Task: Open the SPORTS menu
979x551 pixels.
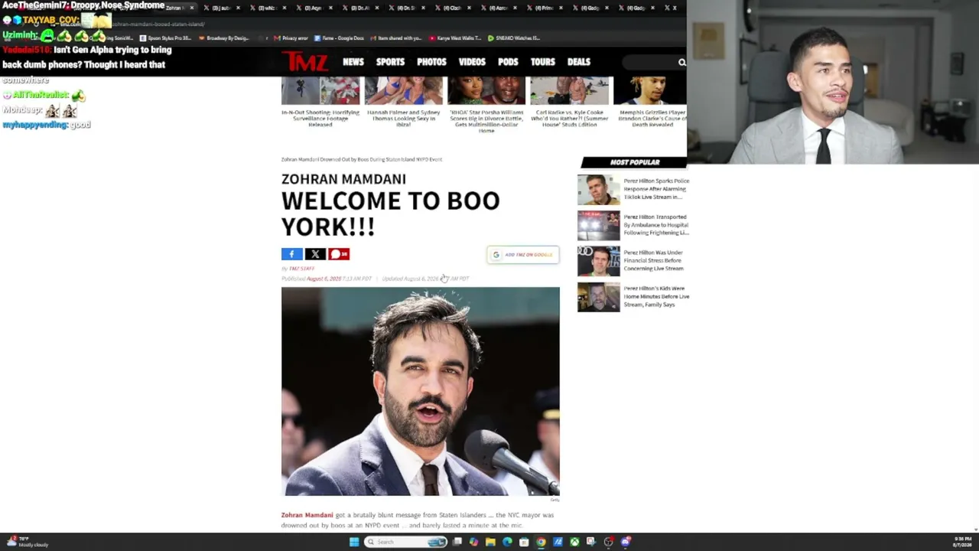Action: click(390, 62)
